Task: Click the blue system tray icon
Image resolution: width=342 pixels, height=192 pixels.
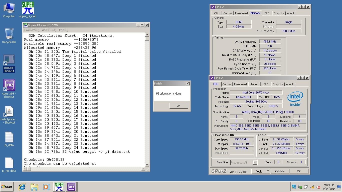Action: (294, 187)
